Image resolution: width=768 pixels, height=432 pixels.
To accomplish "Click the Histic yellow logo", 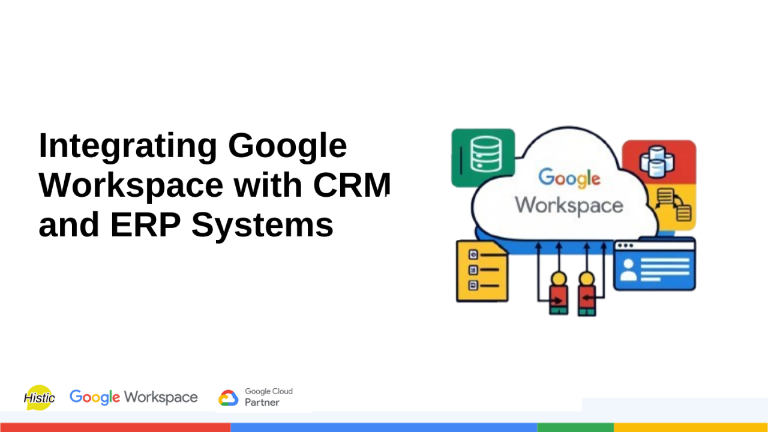I will (39, 397).
